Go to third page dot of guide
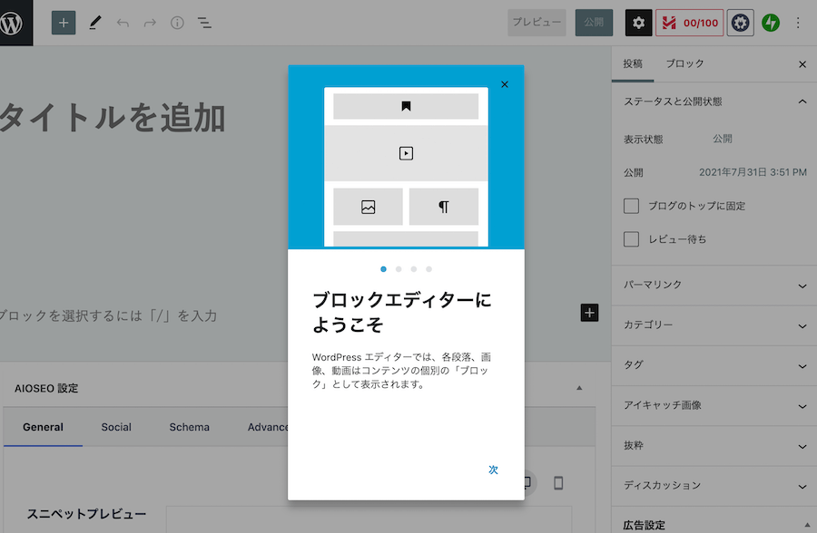Screen dimensions: 817x533 (x=414, y=269)
